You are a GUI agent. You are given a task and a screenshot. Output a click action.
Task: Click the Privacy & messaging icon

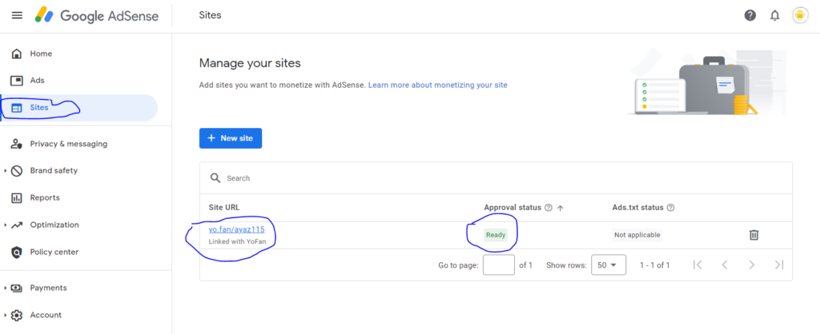click(17, 144)
